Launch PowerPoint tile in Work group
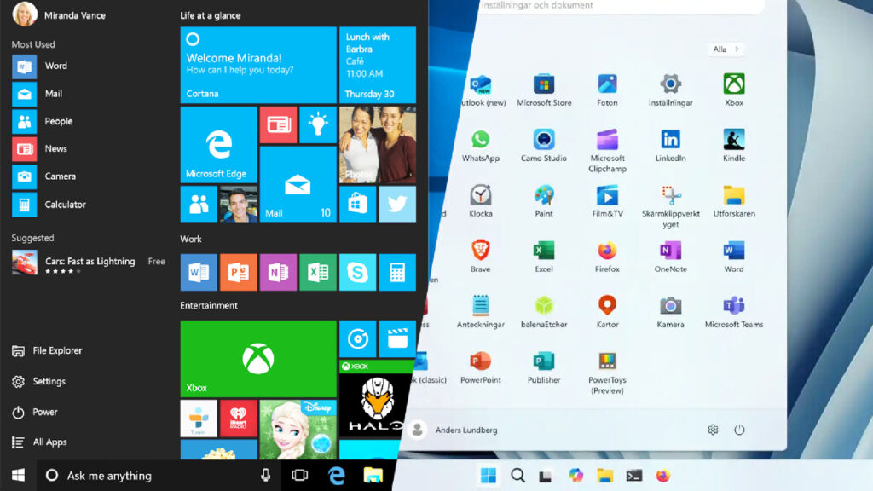Image resolution: width=873 pixels, height=491 pixels. coord(239,272)
